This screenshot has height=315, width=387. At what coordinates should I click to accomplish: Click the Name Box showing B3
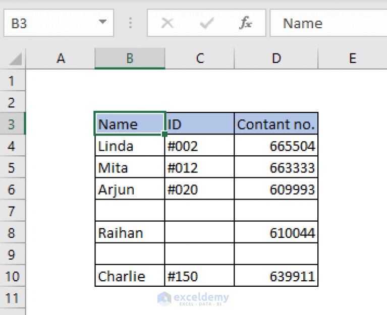click(x=59, y=23)
